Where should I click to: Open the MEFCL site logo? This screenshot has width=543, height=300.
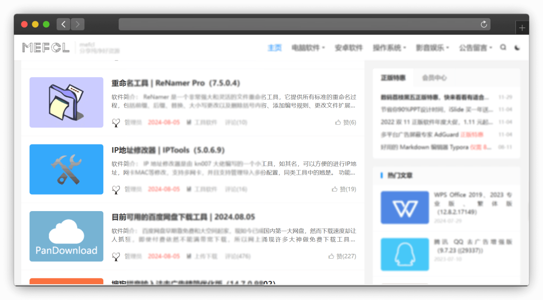[x=46, y=47]
